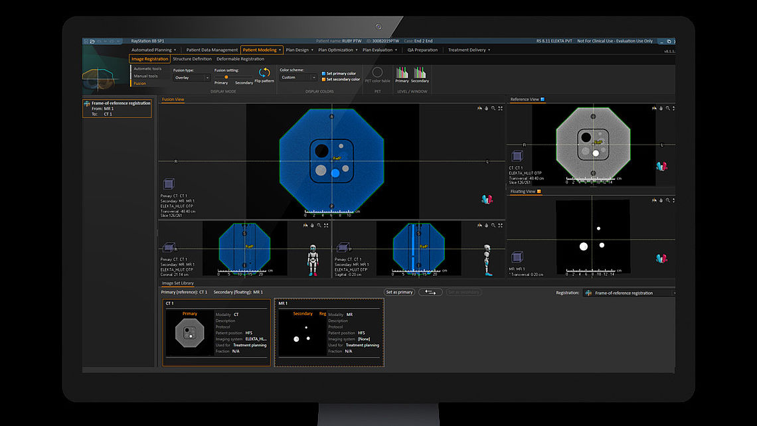This screenshot has width=757, height=426.
Task: Click the pan hand icon in Reference View
Action: [660, 109]
